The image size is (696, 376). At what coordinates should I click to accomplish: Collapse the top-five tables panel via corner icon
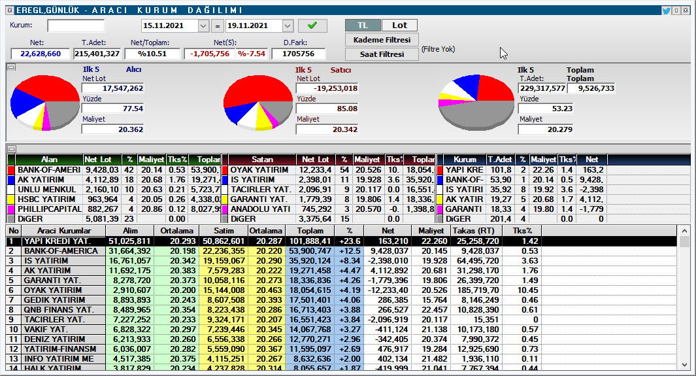point(12,148)
